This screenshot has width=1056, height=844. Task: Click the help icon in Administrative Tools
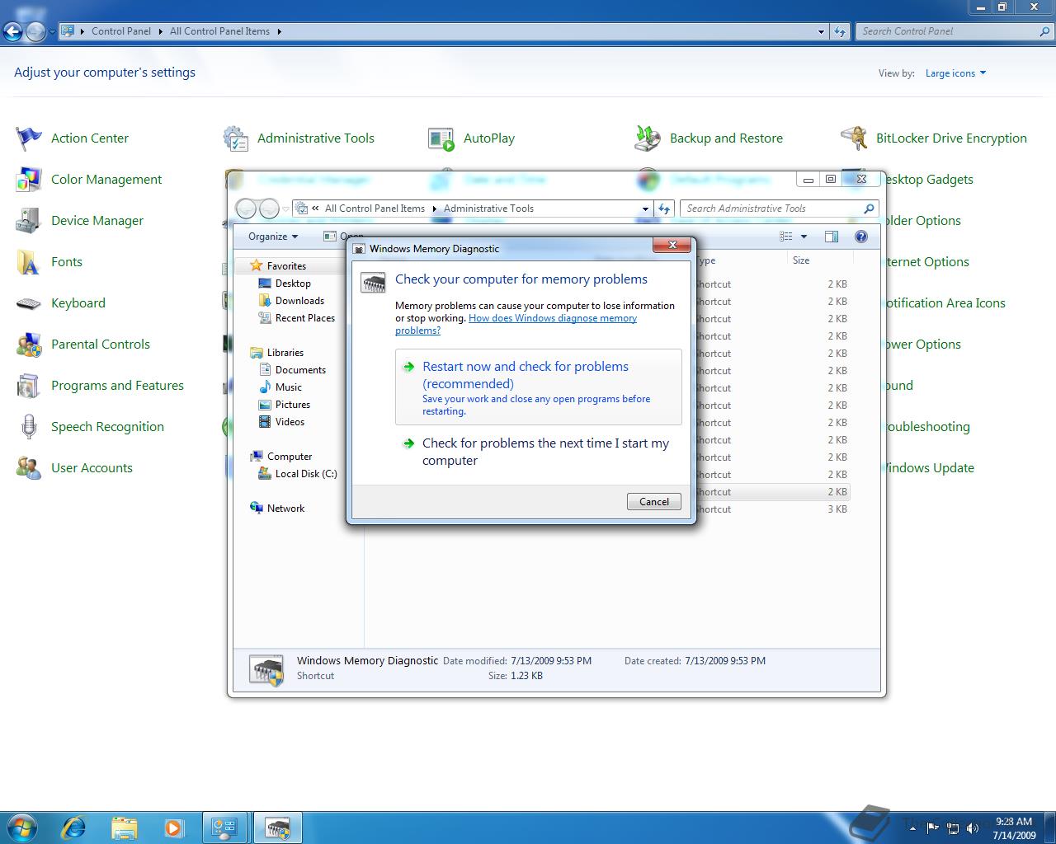point(861,237)
